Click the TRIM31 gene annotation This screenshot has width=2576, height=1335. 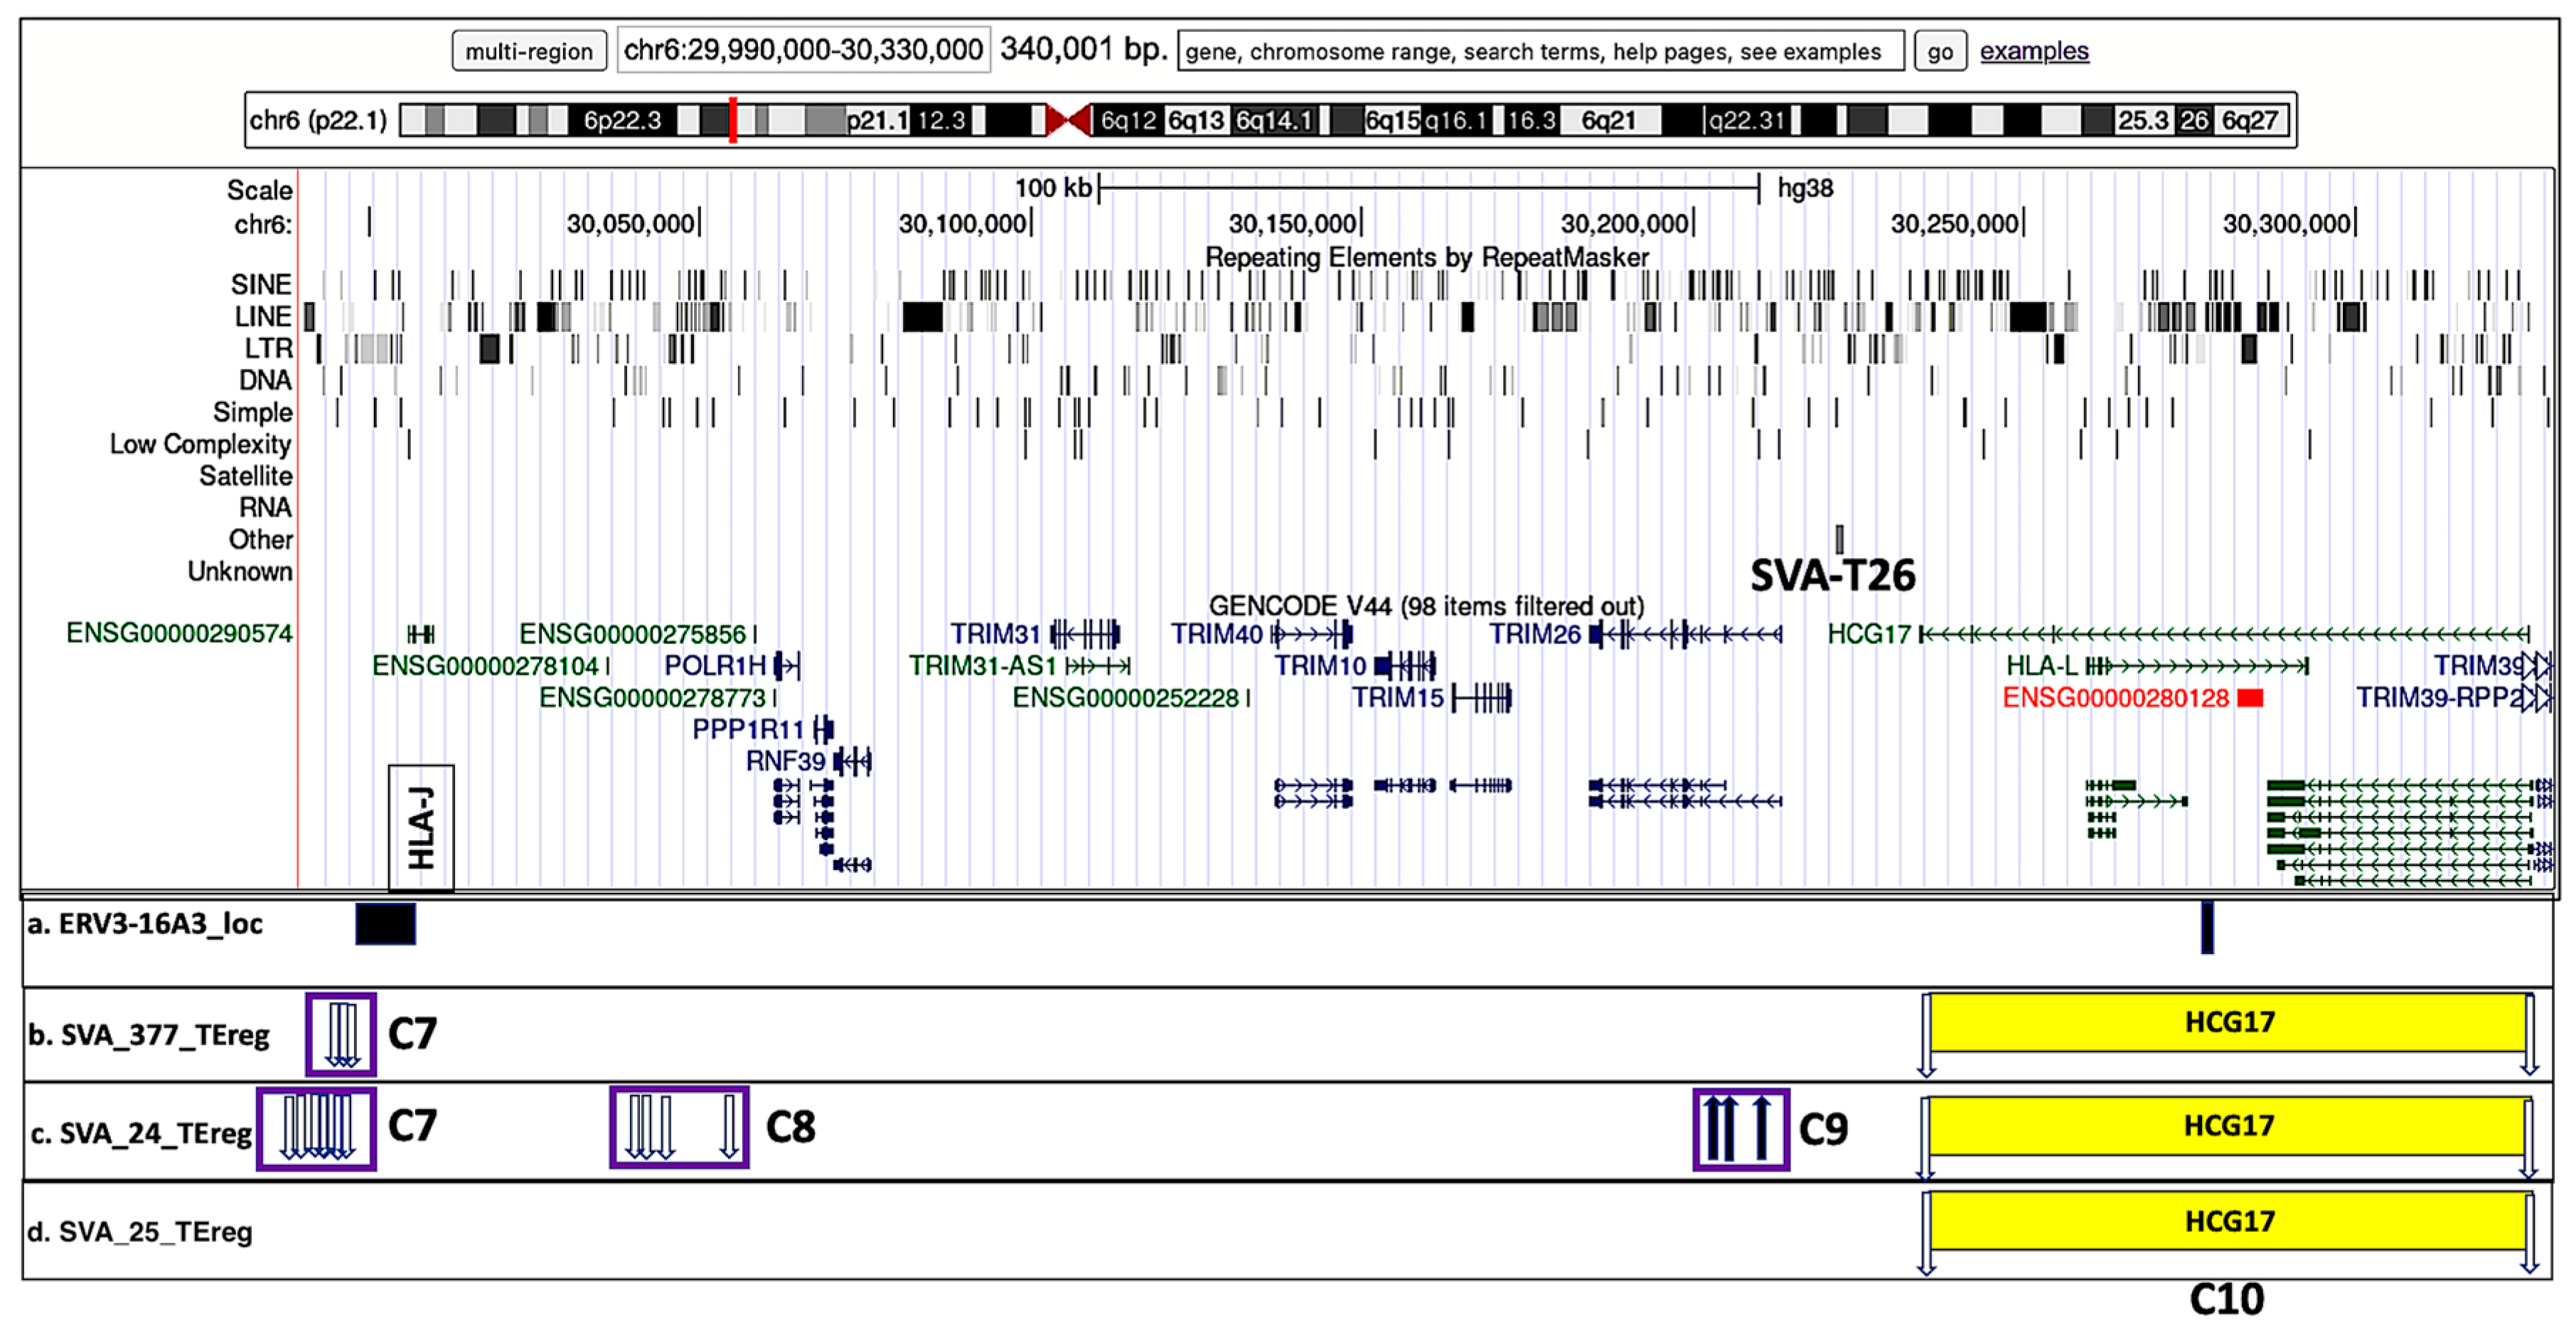[1086, 634]
